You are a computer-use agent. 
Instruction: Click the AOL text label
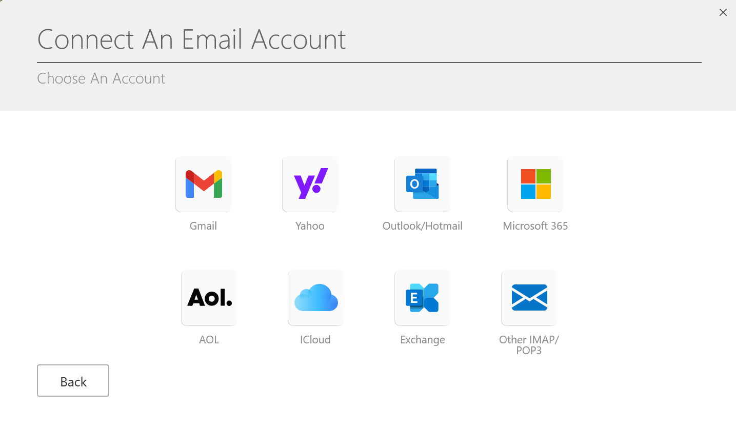209,340
